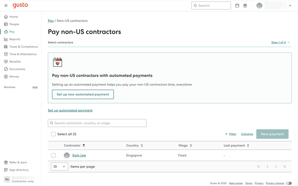Expand the account menu chevron
The image size is (298, 186).
click(x=290, y=6)
